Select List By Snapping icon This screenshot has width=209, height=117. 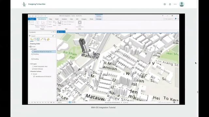click(x=45, y=39)
